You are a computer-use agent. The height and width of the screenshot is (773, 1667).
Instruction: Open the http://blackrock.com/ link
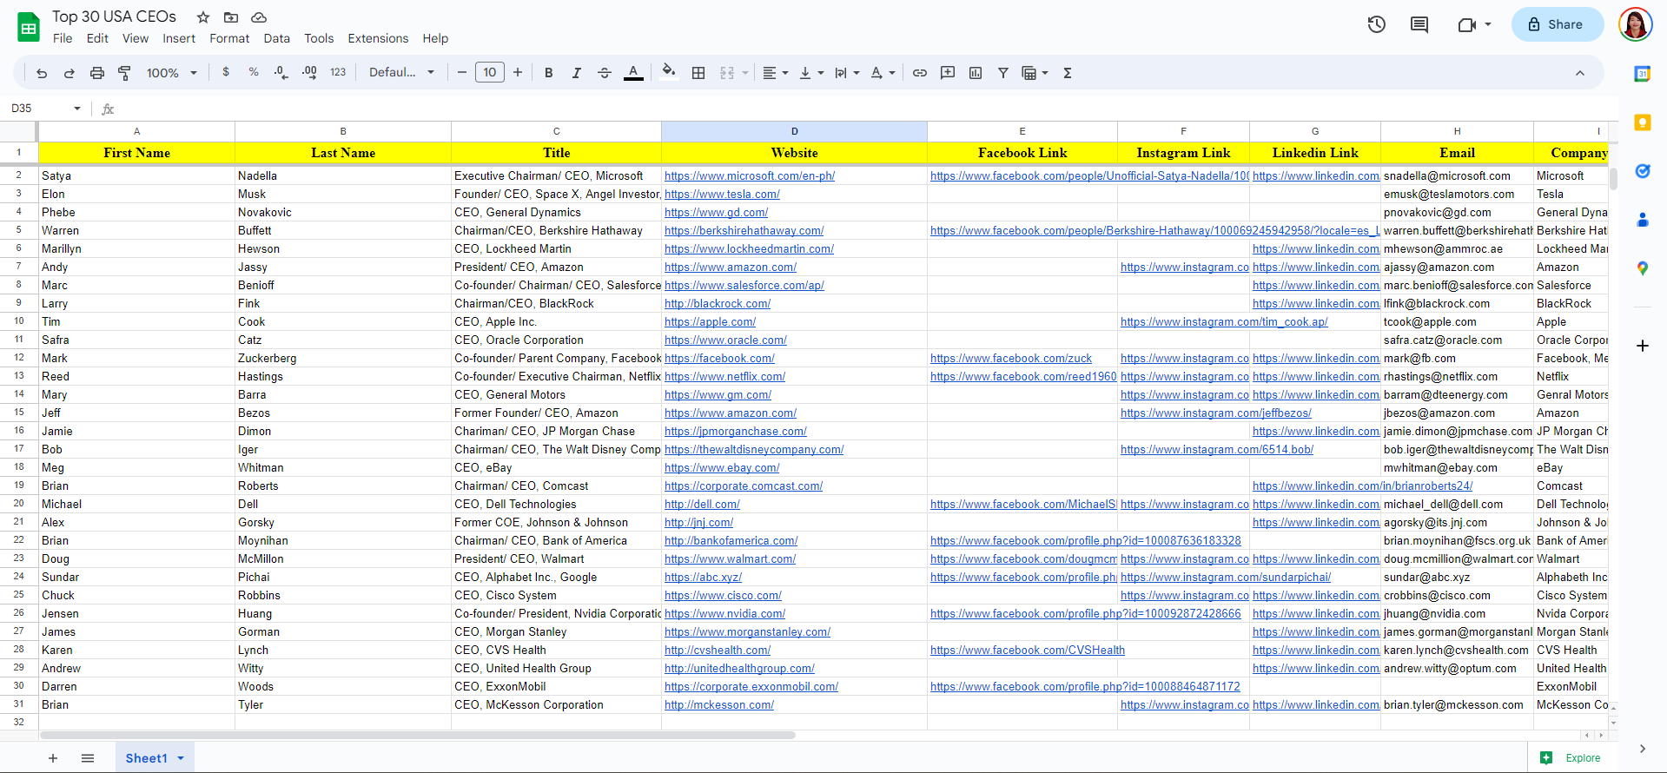click(718, 304)
